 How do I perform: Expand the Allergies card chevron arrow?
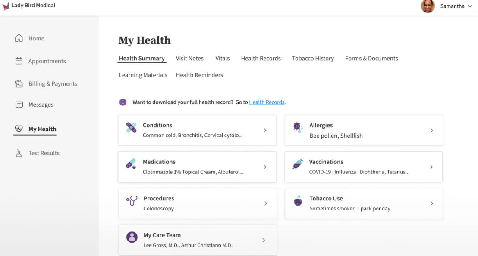[431, 130]
